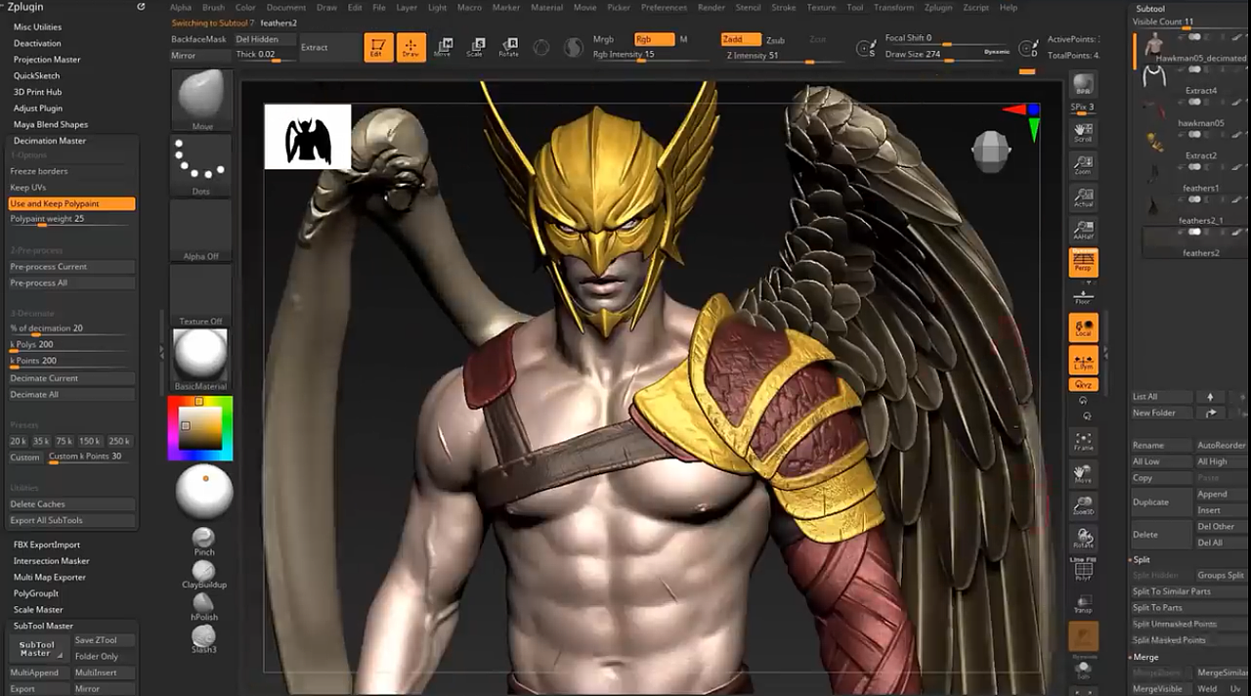
Task: Select the Scale transform tool
Action: (x=475, y=47)
